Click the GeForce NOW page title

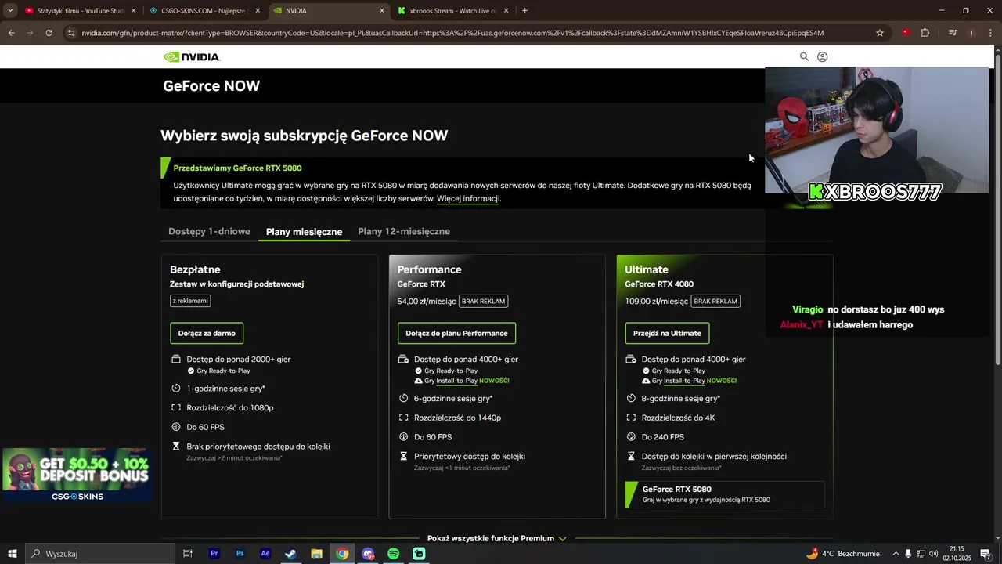tap(211, 86)
